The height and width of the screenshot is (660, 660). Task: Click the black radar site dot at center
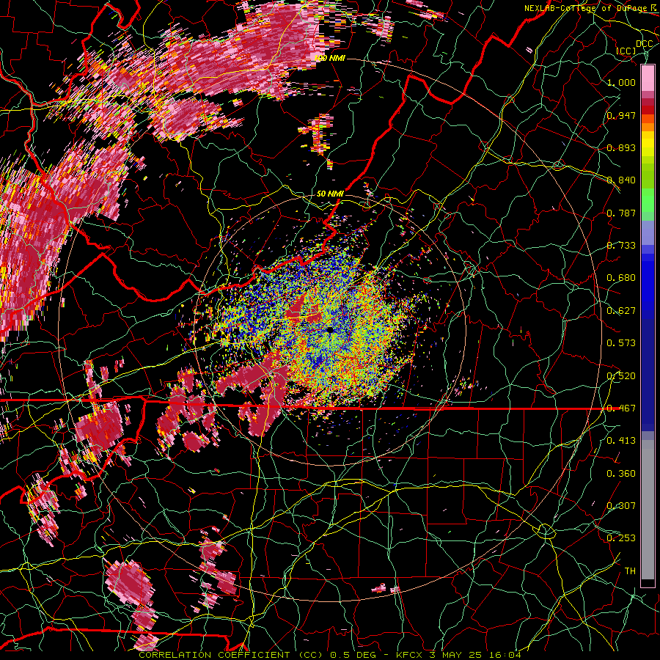pos(330,330)
